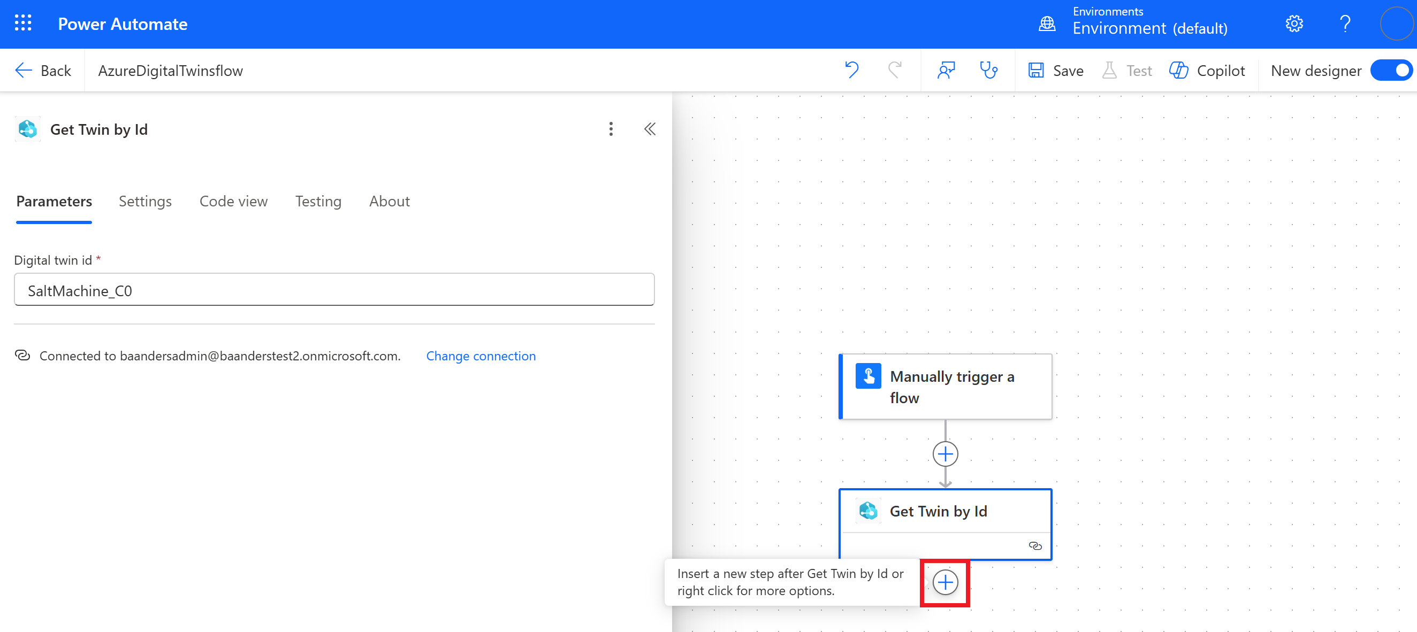1417x632 pixels.
Task: Click the undo arrow icon
Action: [853, 71]
